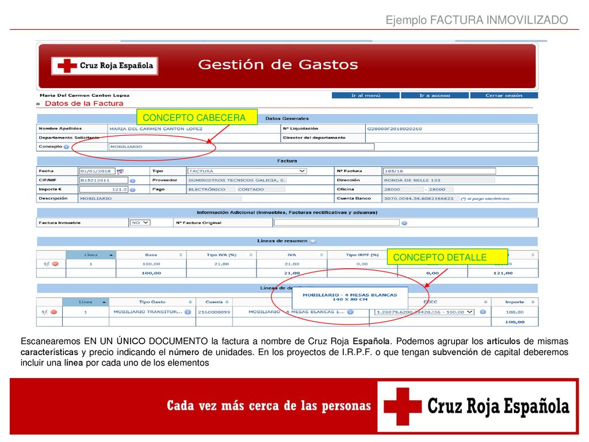Click supplier SUMINISTROS TECNICOS GALICIA, S.
Image resolution: width=589 pixels, height=442 pixels.
pos(237,180)
